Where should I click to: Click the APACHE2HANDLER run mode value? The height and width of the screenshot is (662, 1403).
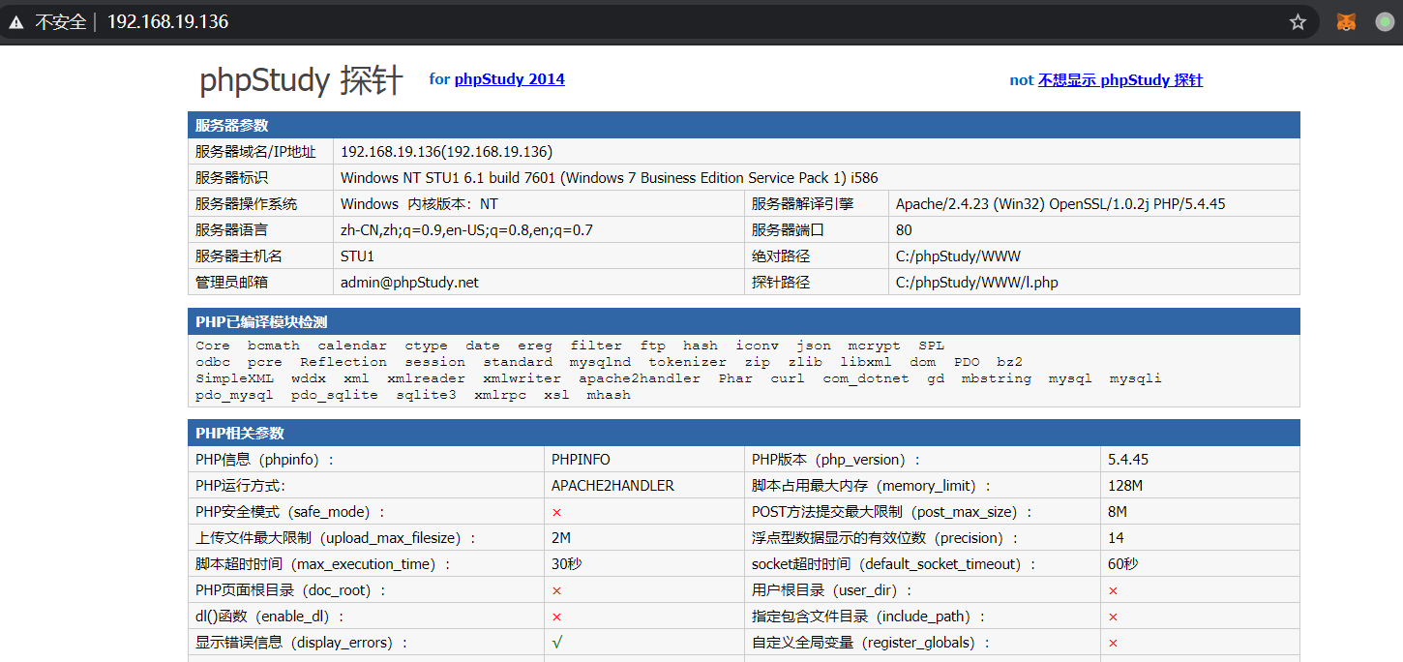coord(612,486)
